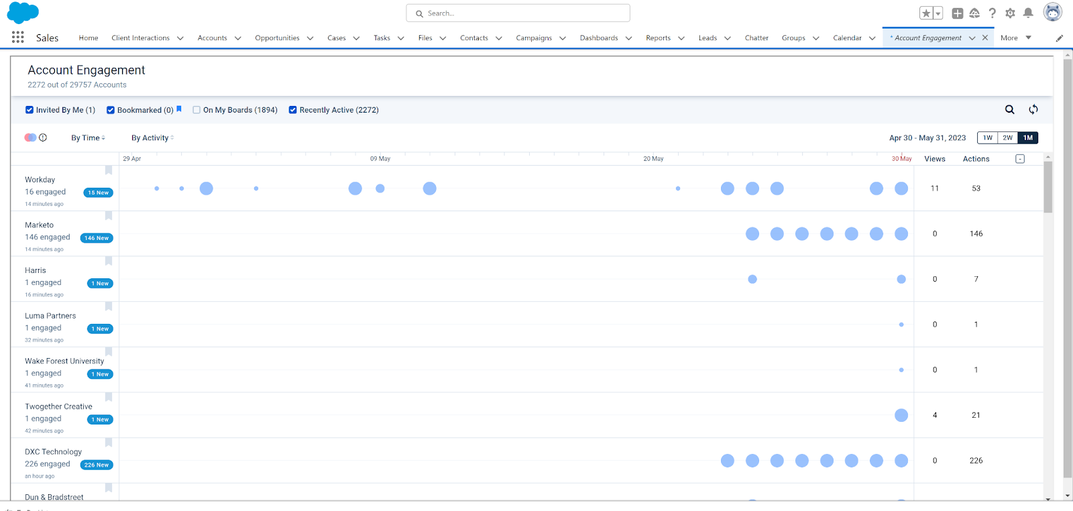This screenshot has height=511, width=1073.
Task: Open the Favorites star icon
Action: 926,13
